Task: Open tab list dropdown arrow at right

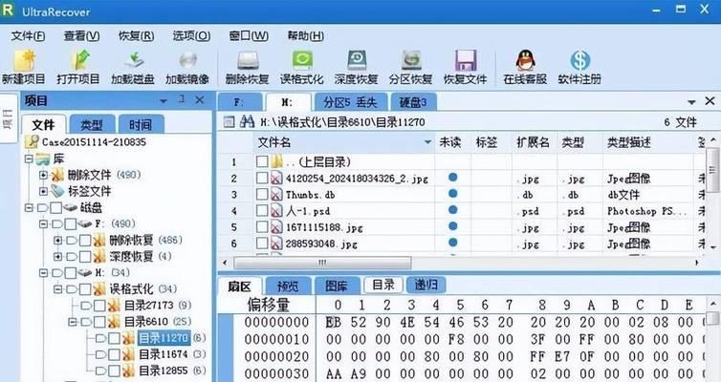Action: [691, 102]
